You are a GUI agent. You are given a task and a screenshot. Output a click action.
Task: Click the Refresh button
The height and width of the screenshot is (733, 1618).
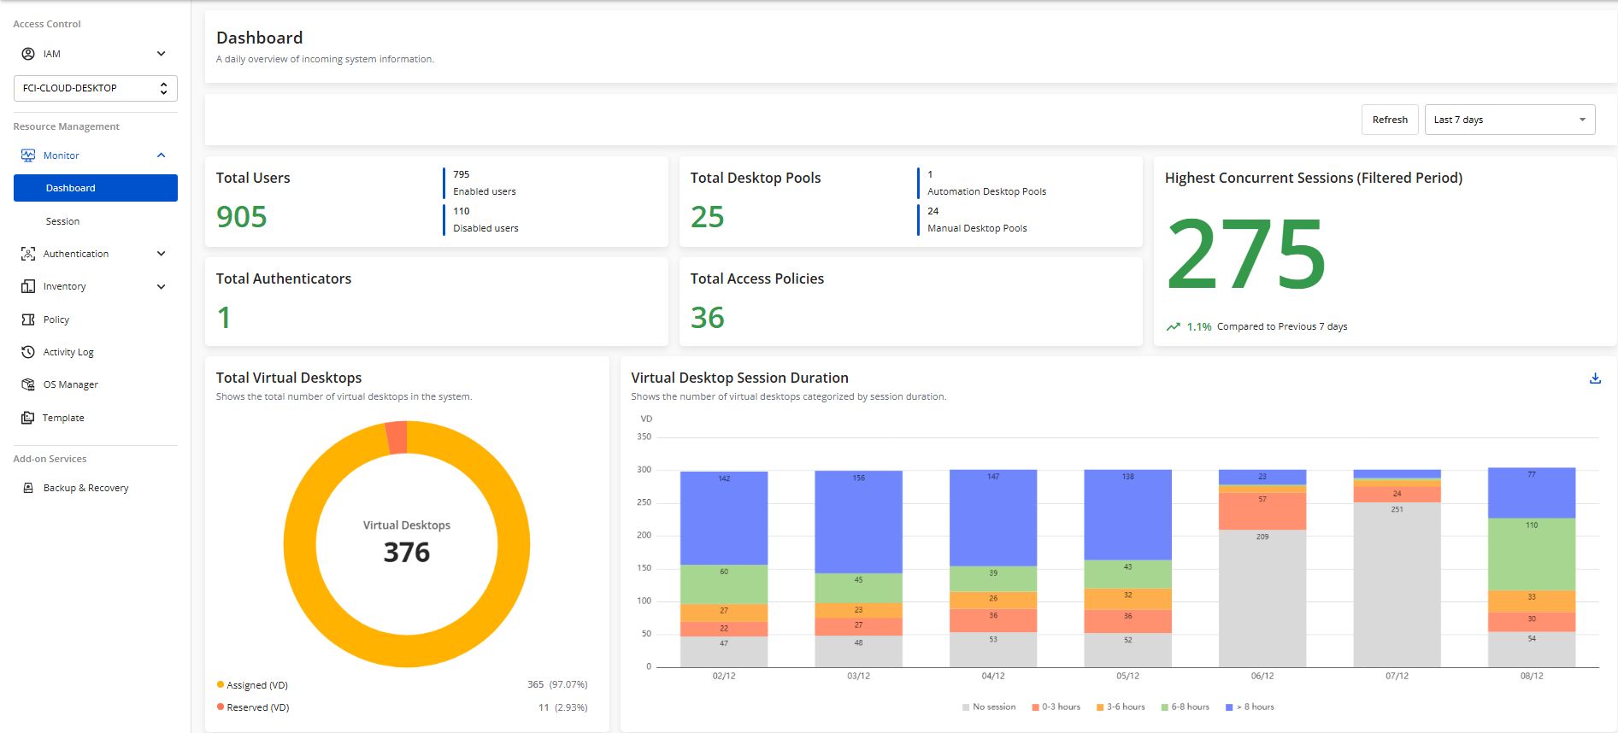coord(1390,120)
